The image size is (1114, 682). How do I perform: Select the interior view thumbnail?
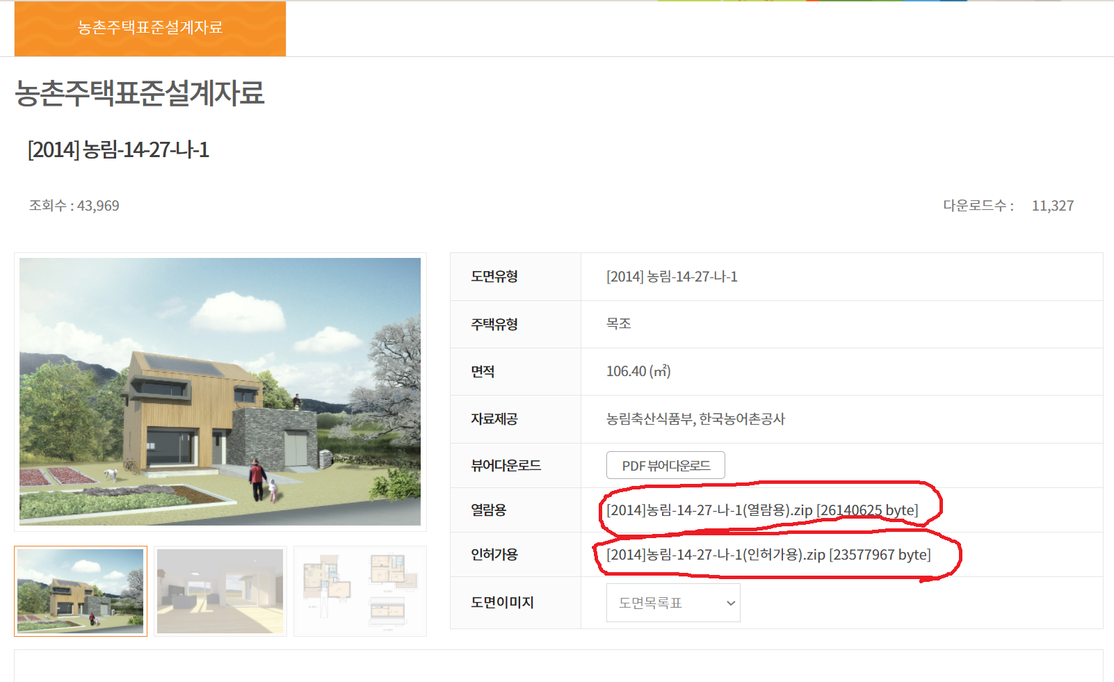pos(220,591)
